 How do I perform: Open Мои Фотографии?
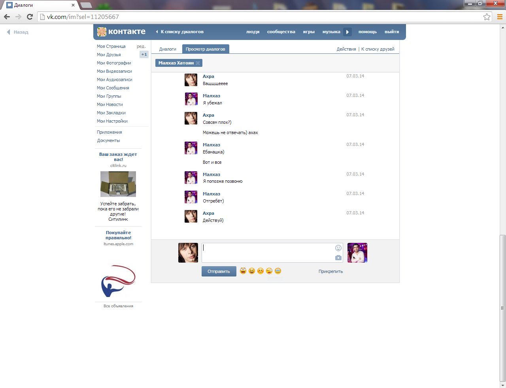pyautogui.click(x=114, y=63)
